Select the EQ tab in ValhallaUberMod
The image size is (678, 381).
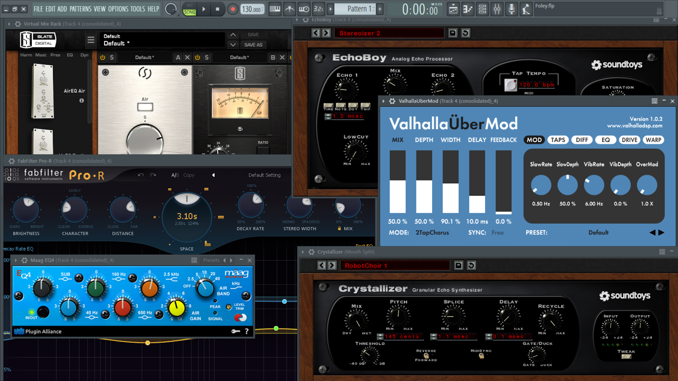pyautogui.click(x=606, y=140)
